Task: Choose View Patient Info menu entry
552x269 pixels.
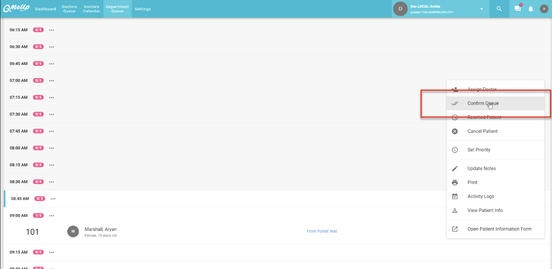Action: pos(485,211)
